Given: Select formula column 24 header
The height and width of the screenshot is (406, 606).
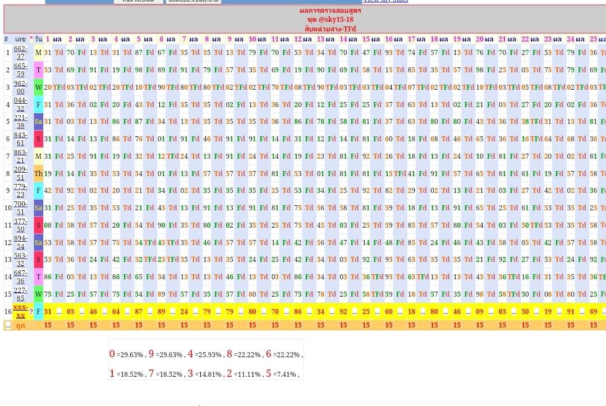Looking at the screenshot, I should [x=570, y=39].
